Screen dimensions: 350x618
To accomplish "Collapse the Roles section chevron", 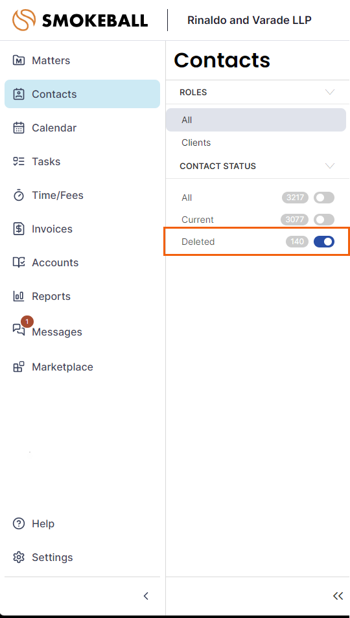I will pos(330,92).
